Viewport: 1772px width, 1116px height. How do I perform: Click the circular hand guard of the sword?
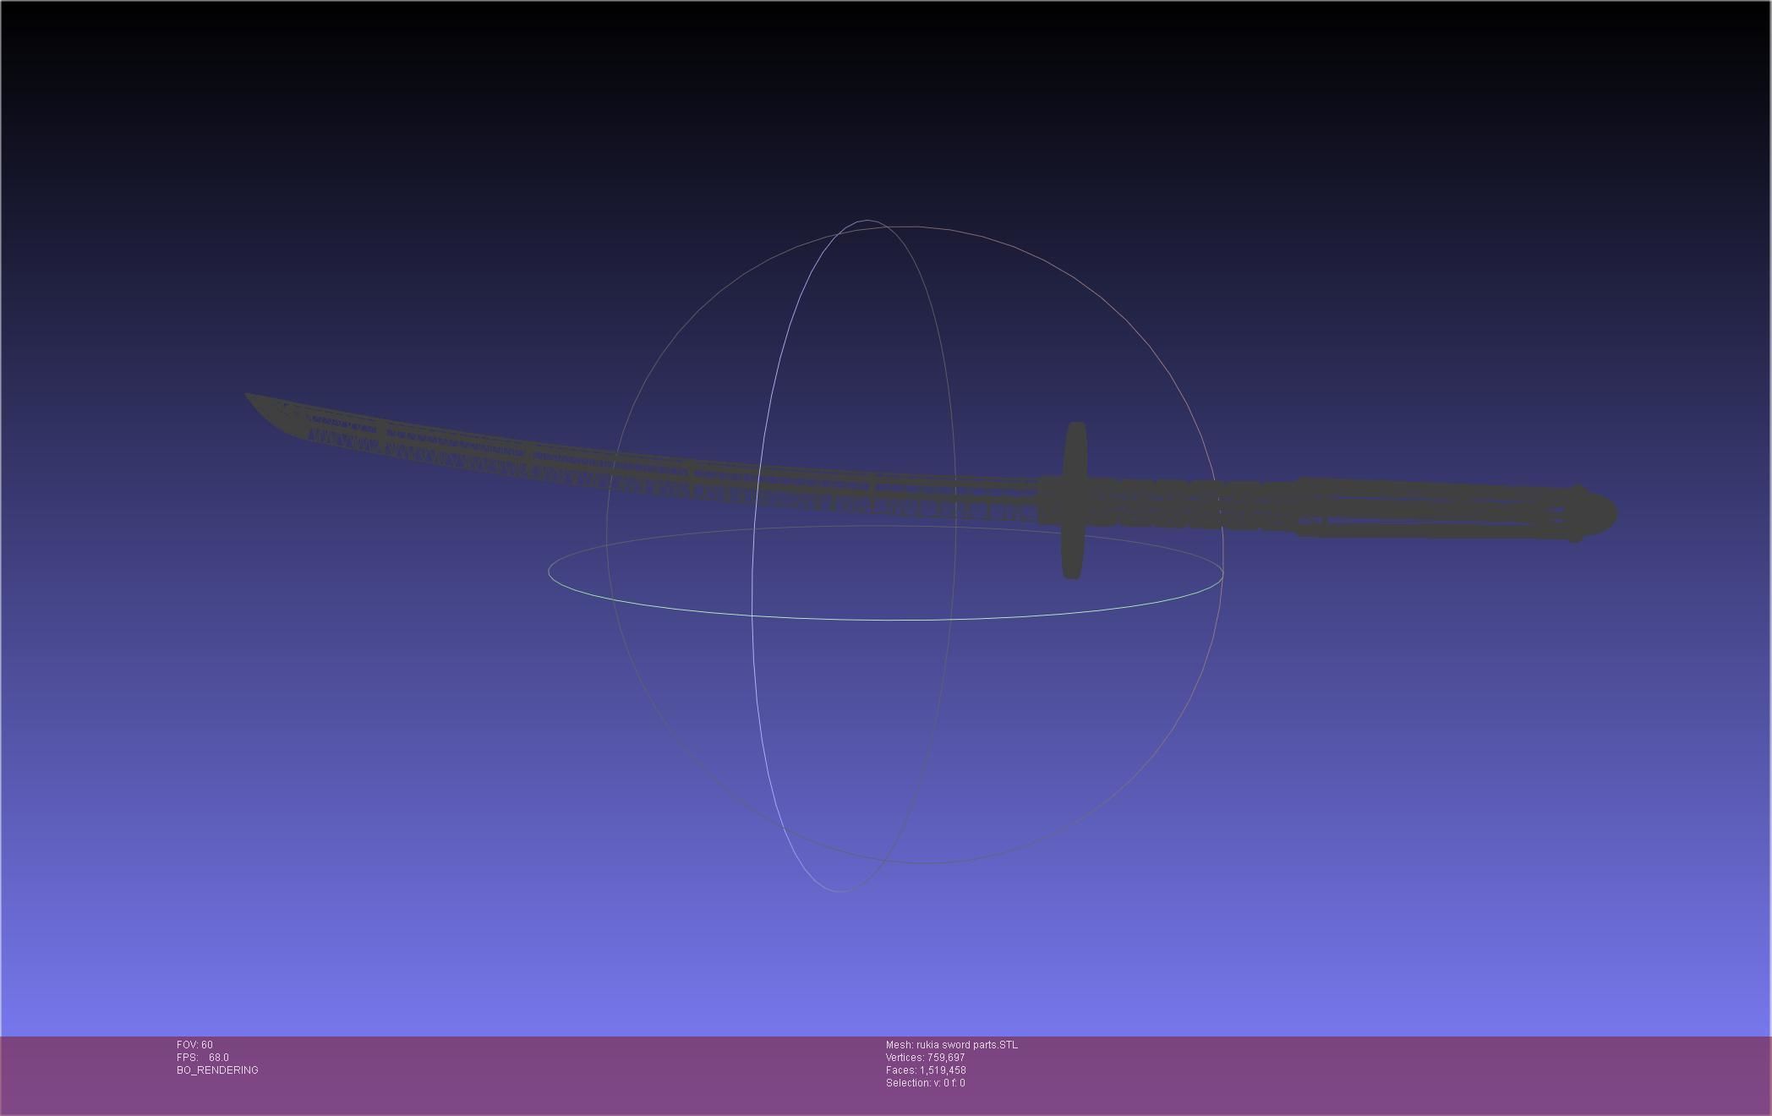coord(1074,501)
